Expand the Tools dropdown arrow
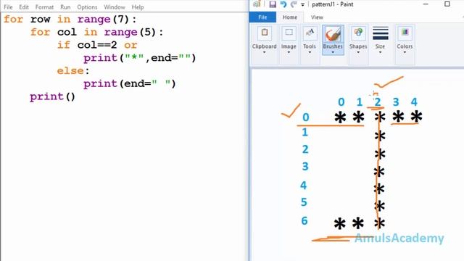 (310, 52)
